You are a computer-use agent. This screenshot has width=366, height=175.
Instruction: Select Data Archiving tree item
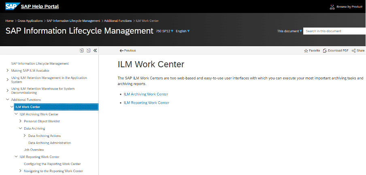point(34,128)
